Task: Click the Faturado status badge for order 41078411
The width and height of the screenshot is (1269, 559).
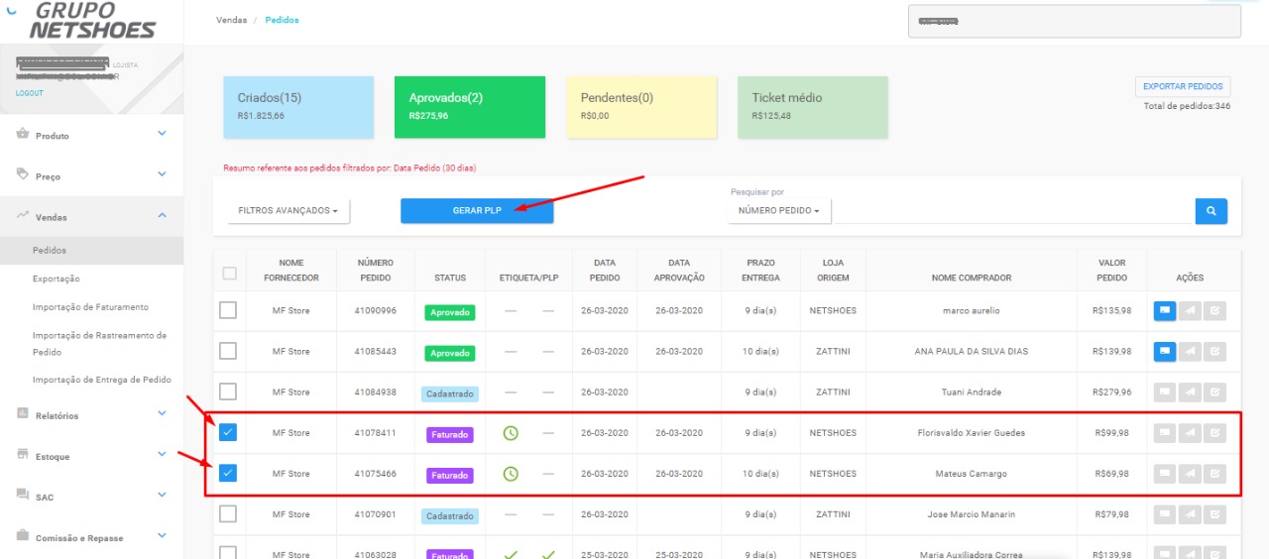Action: click(450, 434)
